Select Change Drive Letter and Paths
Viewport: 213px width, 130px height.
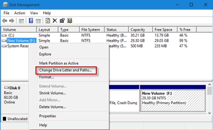tap(69, 70)
